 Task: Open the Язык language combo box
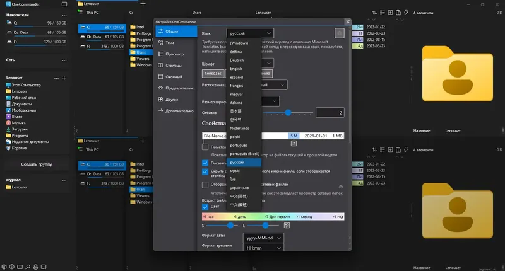click(250, 33)
